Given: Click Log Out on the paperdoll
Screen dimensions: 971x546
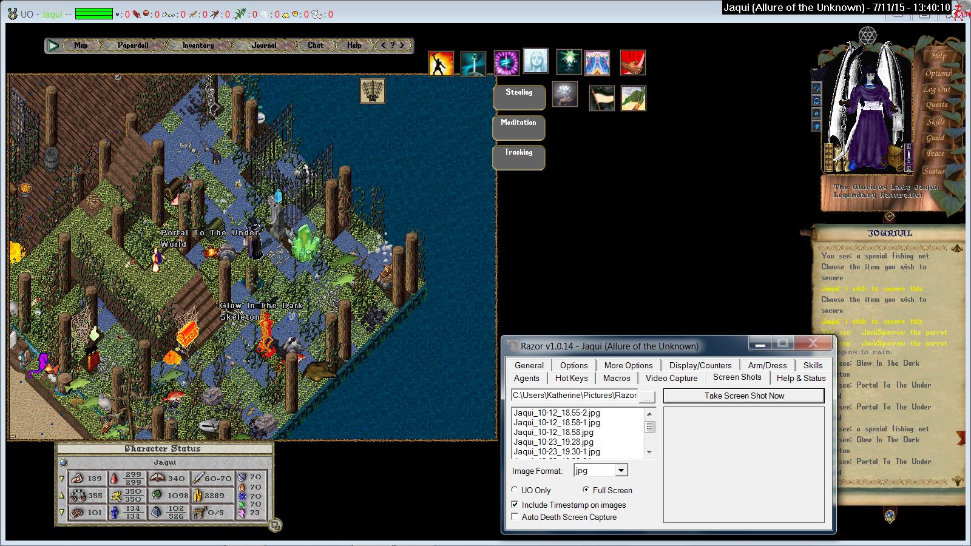Looking at the screenshot, I should coord(938,89).
